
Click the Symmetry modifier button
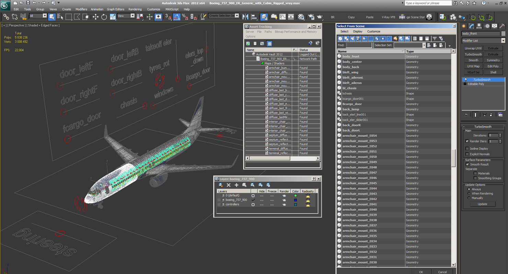[x=493, y=60]
